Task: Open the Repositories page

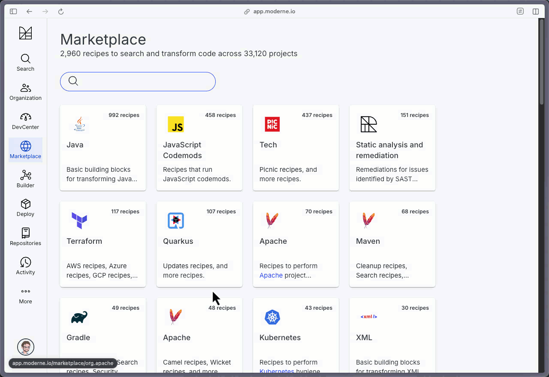Action: point(25,237)
